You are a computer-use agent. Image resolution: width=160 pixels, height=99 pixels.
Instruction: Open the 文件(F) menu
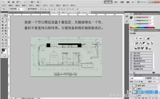coord(4,5)
